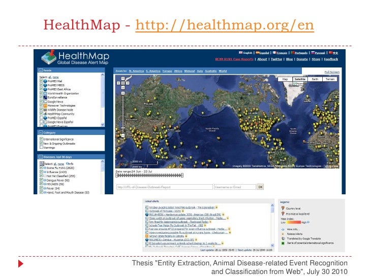Image resolution: width=370 pixels, height=277 pixels.
Task: Check the ProMED Español feed checkbox
Action: (x=41, y=118)
